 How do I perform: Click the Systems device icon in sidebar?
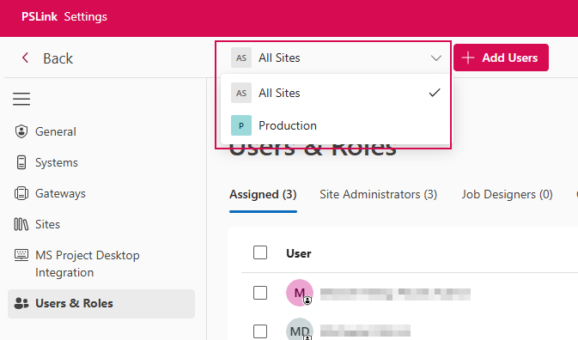(21, 162)
